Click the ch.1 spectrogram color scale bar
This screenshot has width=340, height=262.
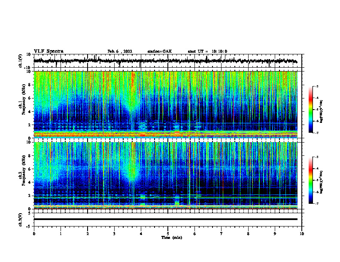click(x=310, y=110)
